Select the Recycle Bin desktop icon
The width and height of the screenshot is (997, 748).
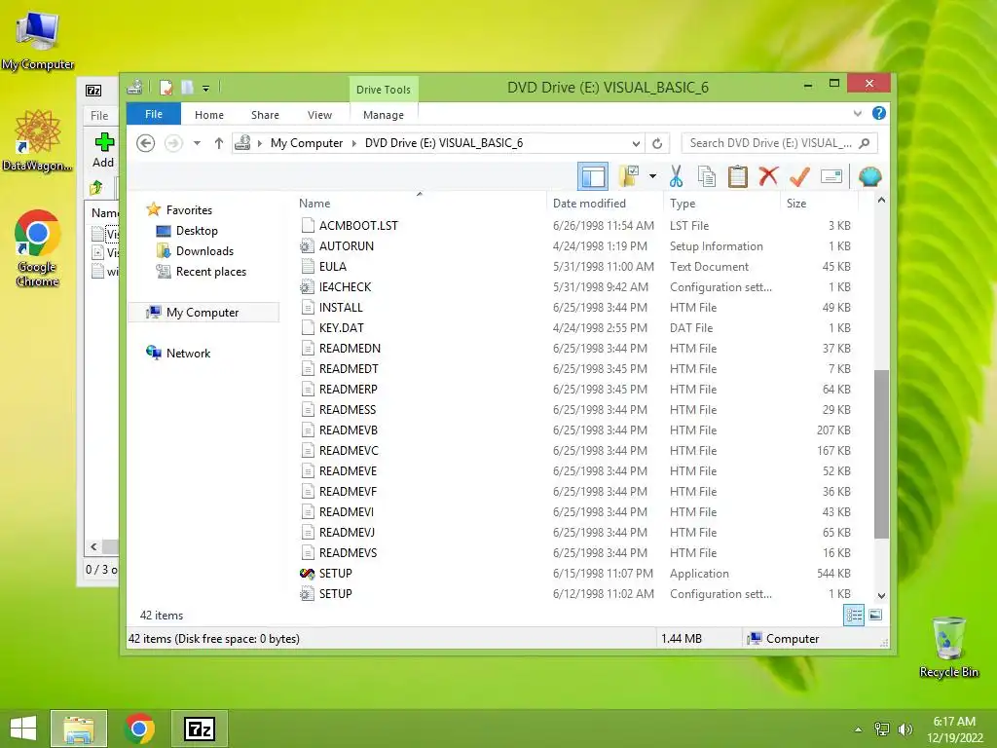[x=948, y=647]
